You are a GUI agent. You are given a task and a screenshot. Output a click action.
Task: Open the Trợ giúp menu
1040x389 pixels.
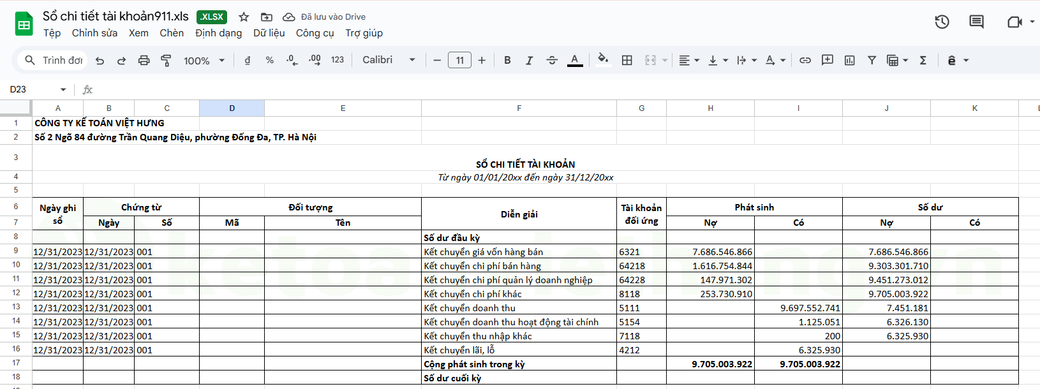364,33
